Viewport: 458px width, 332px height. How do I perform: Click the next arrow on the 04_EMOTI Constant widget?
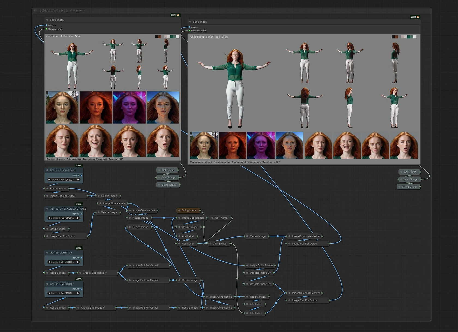pyautogui.click(x=78, y=293)
